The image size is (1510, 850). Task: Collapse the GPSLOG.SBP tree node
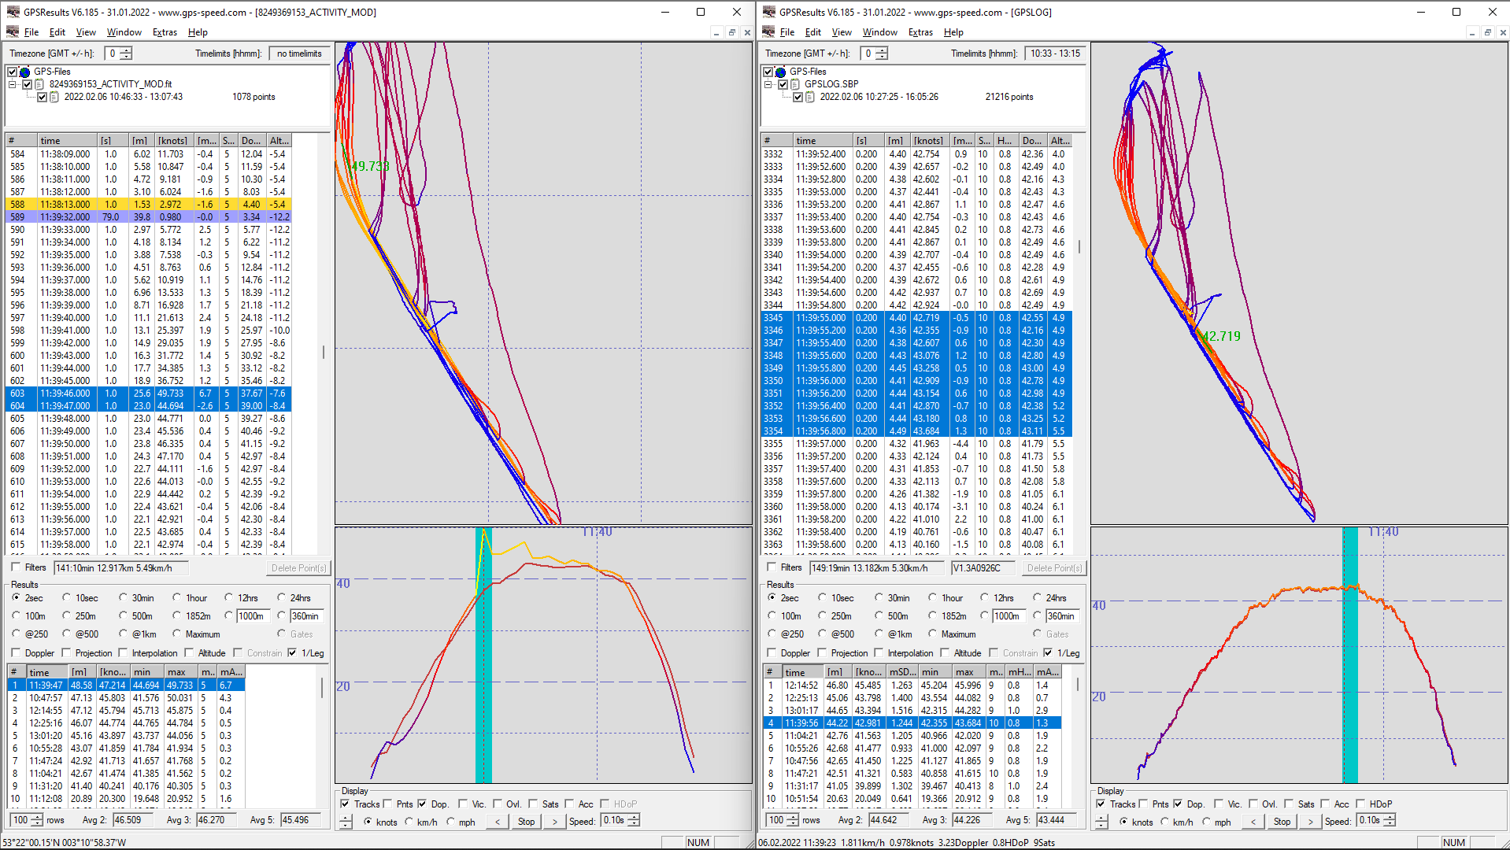[x=768, y=84]
